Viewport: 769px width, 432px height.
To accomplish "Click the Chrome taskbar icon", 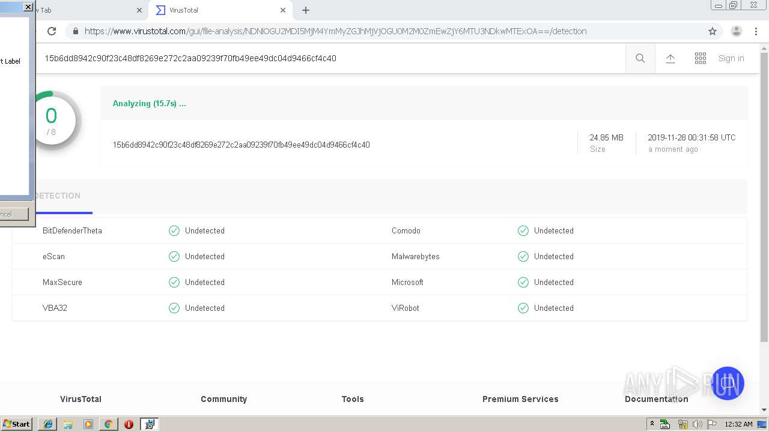I will click(108, 424).
